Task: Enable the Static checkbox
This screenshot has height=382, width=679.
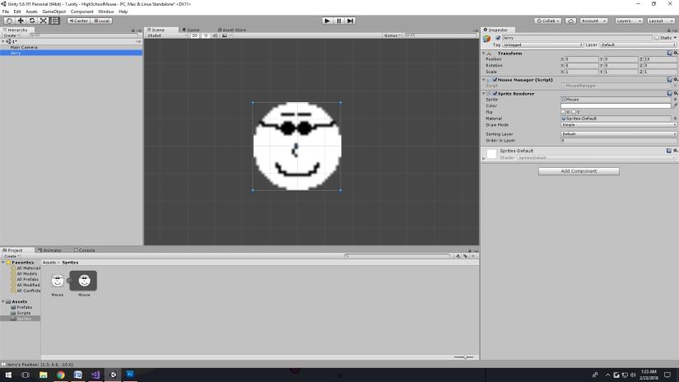Action: pyautogui.click(x=657, y=38)
